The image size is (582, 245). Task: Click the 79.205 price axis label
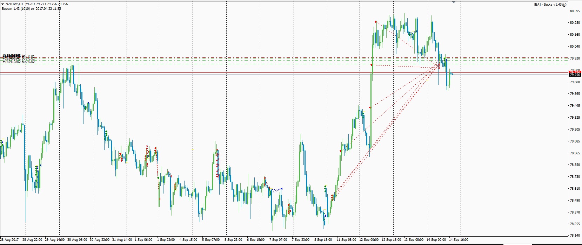coord(574,129)
